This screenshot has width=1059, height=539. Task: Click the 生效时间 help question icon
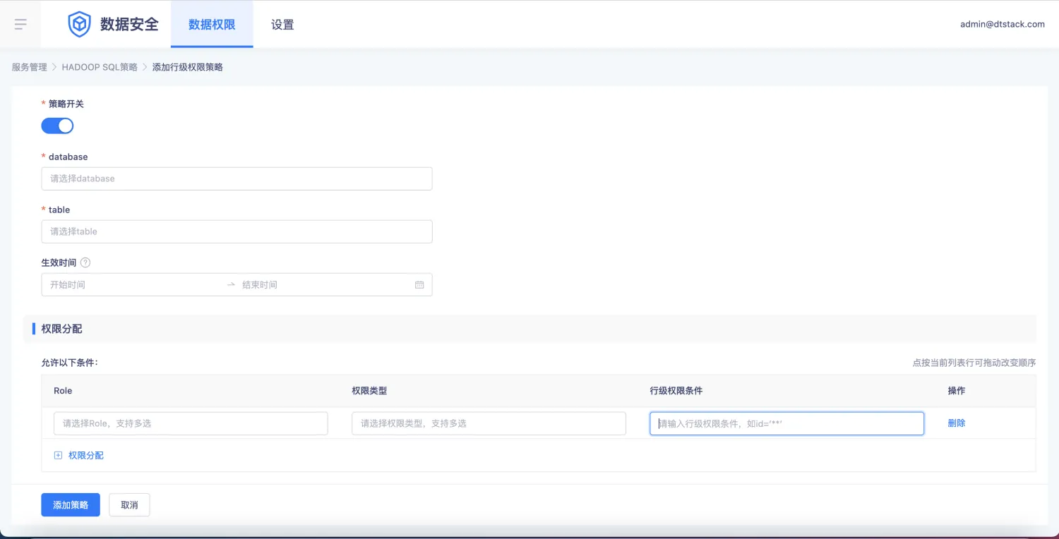pos(85,262)
